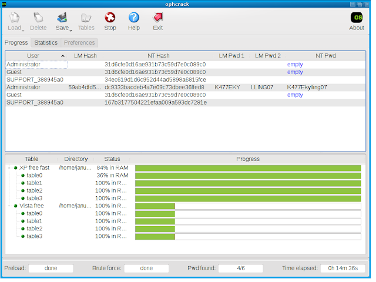This screenshot has height=282, width=376.
Task: Open the Load dropdown arrow
Action: tap(23, 30)
